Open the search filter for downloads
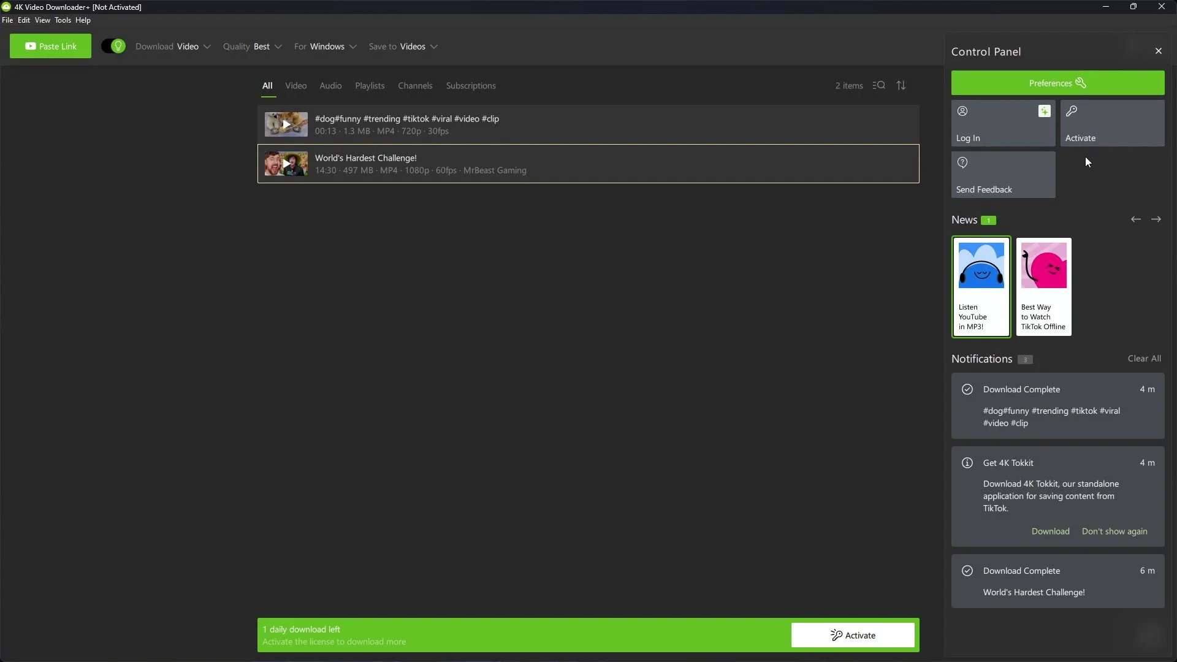 pos(878,85)
